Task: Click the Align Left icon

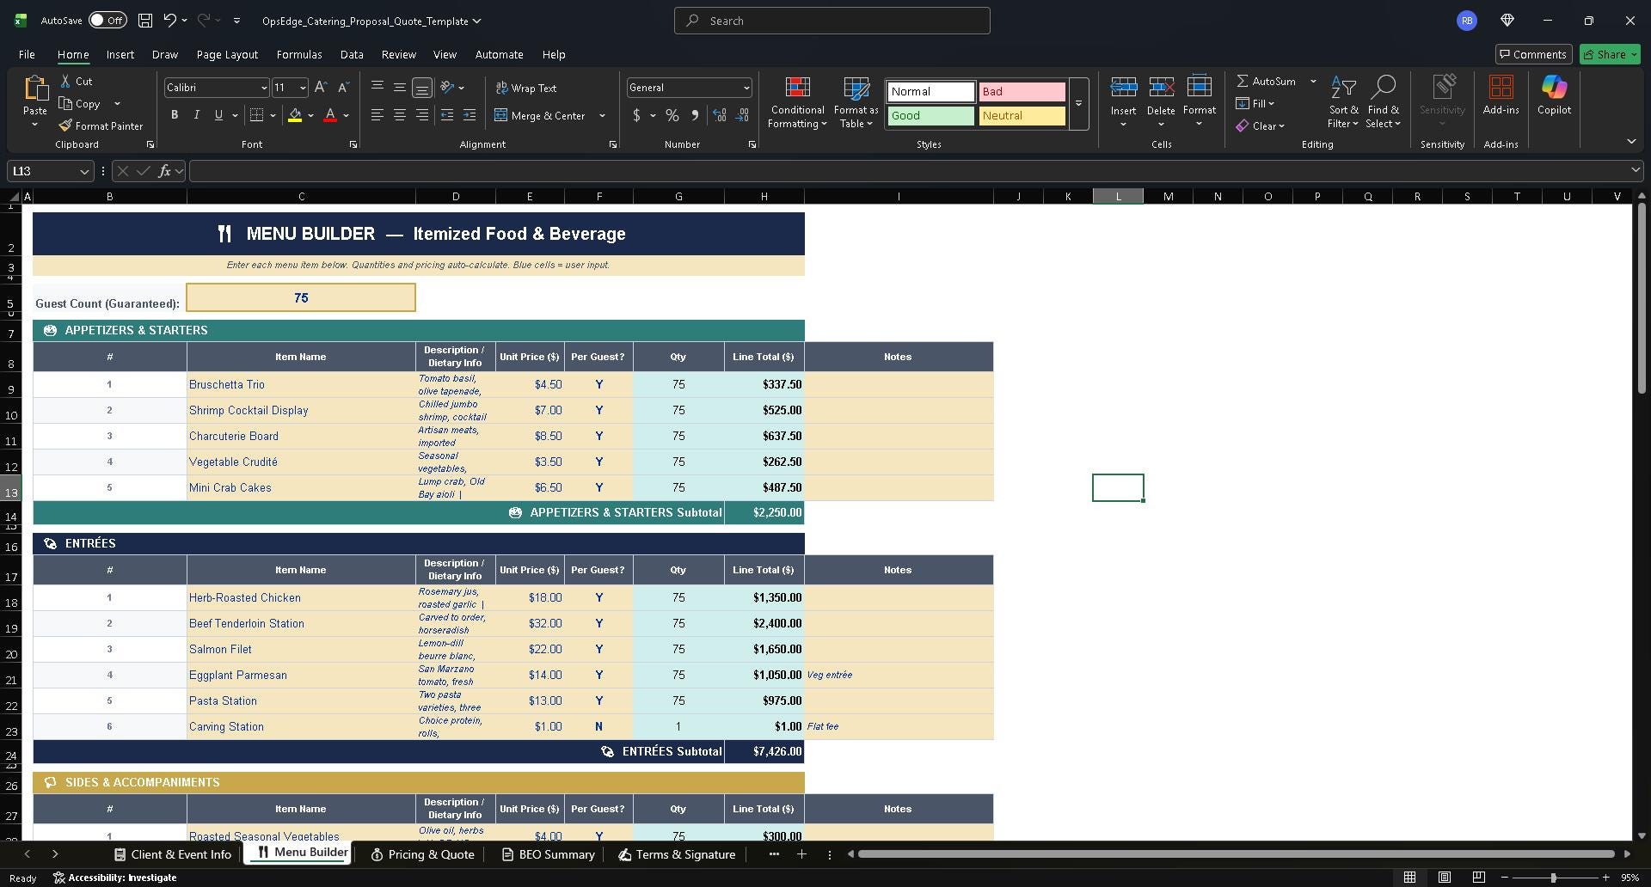Action: point(377,115)
